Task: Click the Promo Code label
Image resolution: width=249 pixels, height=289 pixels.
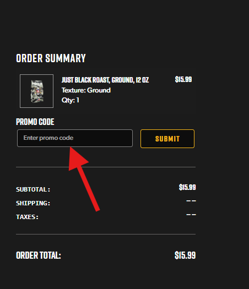Action: 35,122
